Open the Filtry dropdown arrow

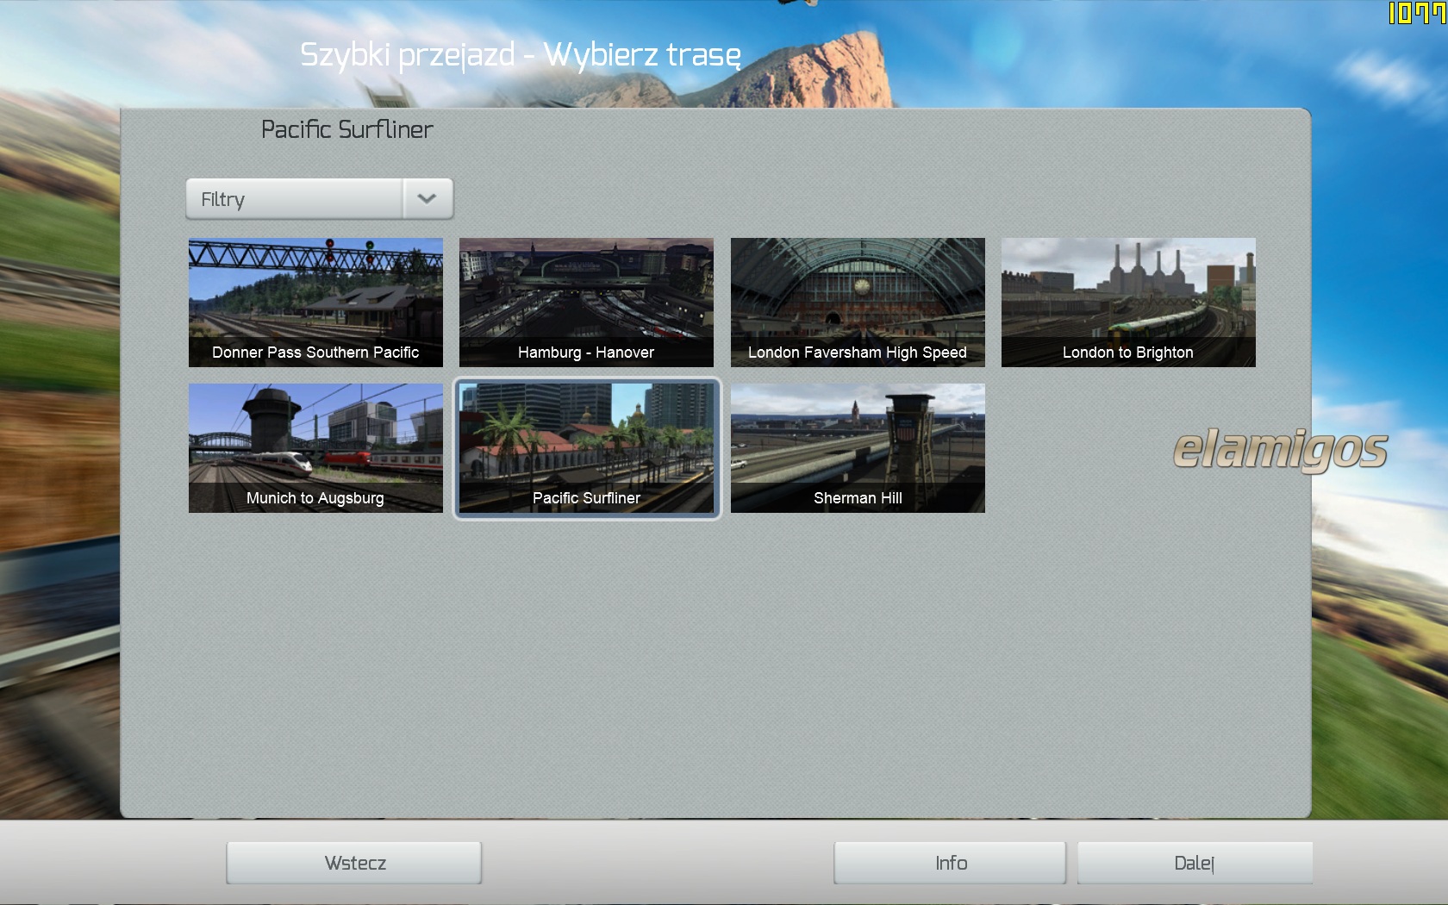(428, 199)
